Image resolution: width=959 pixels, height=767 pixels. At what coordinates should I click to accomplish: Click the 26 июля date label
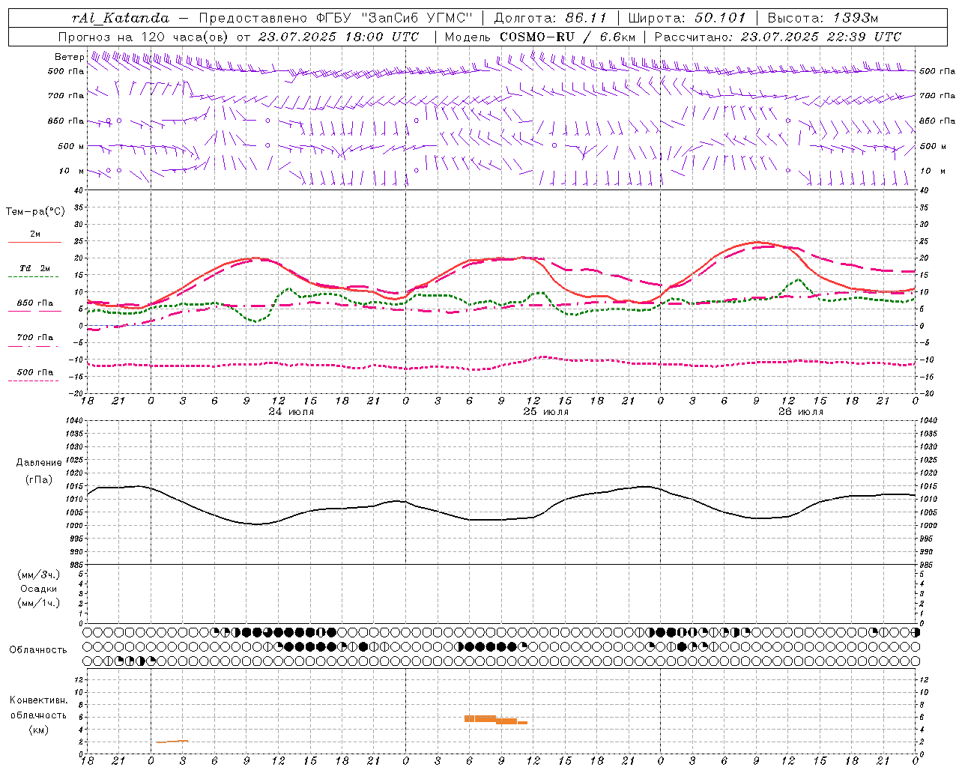(x=800, y=411)
